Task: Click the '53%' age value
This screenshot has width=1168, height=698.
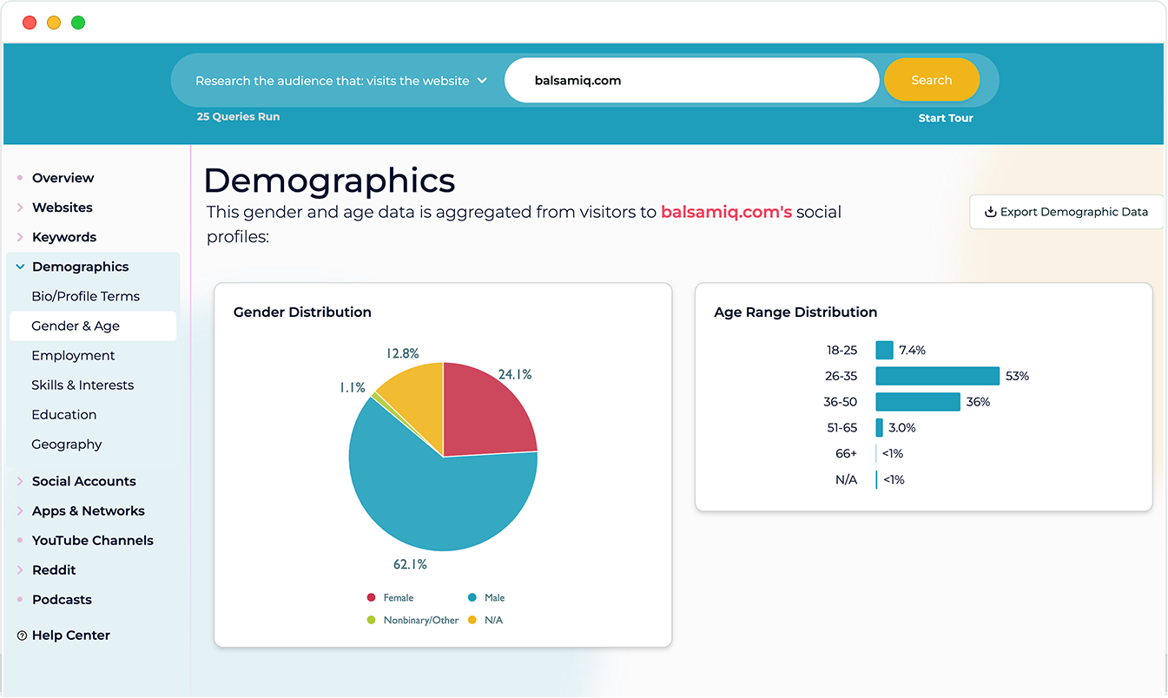Action: 1017,376
